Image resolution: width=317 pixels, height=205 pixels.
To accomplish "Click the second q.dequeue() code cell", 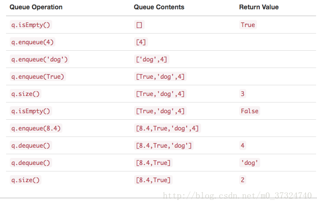I will click(x=31, y=163).
